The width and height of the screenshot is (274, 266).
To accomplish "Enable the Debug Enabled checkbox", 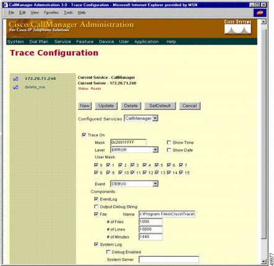I will tap(108, 252).
